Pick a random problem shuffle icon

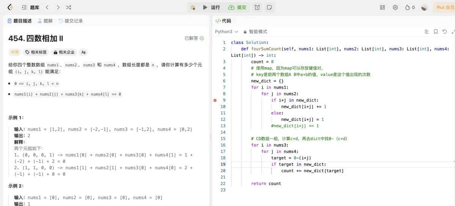(68, 7)
